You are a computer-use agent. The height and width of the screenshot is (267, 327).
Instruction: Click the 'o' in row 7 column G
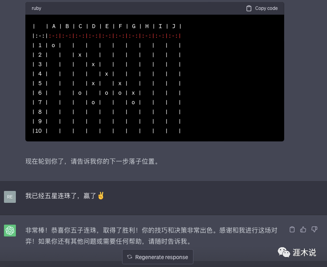(133, 103)
